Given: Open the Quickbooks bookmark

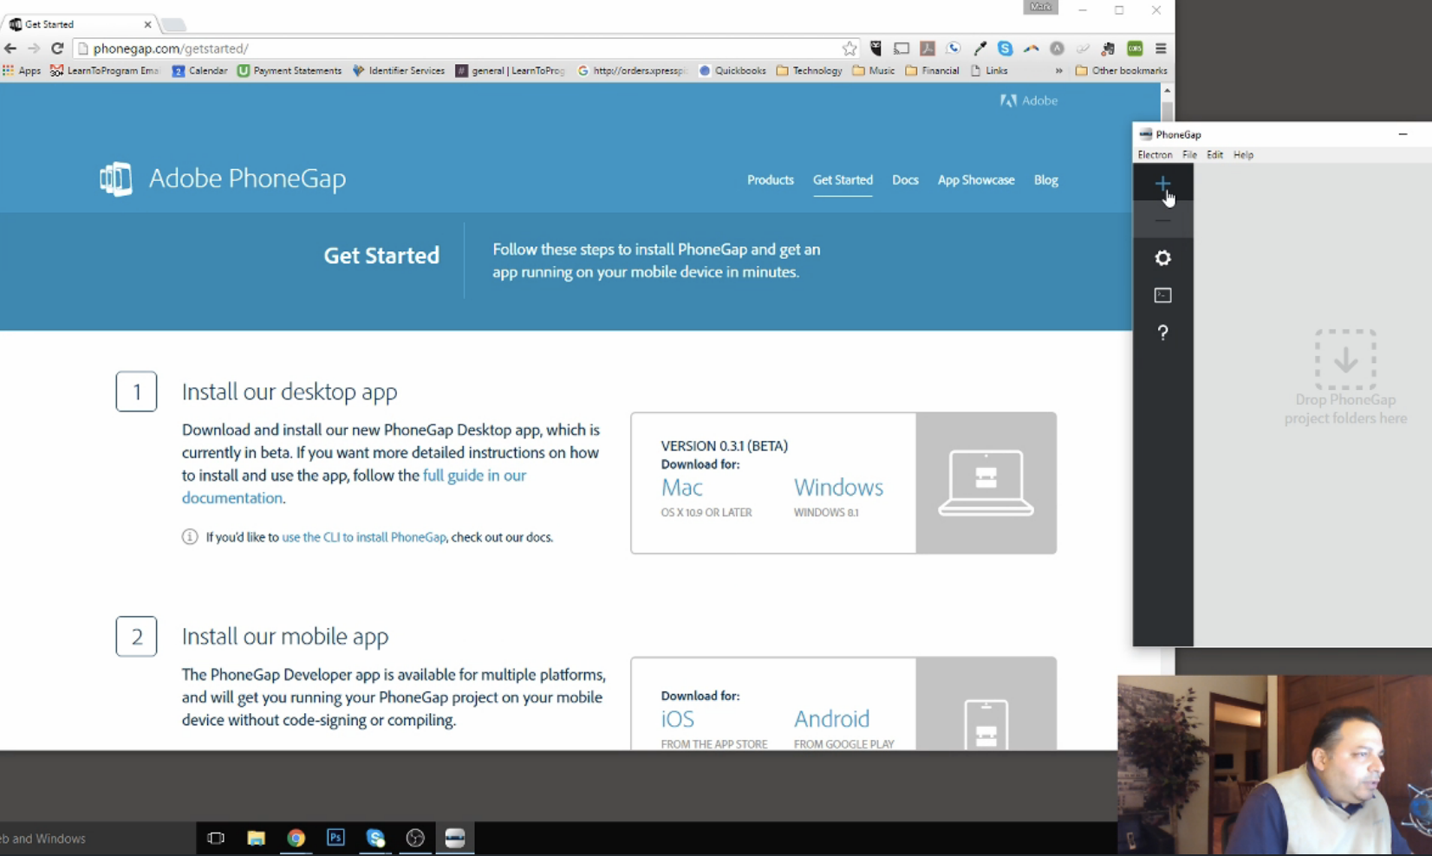Looking at the screenshot, I should click(732, 71).
